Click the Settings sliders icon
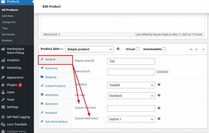Image resolution: width=209 pixels, height=133 pixels. (x=3, y=107)
